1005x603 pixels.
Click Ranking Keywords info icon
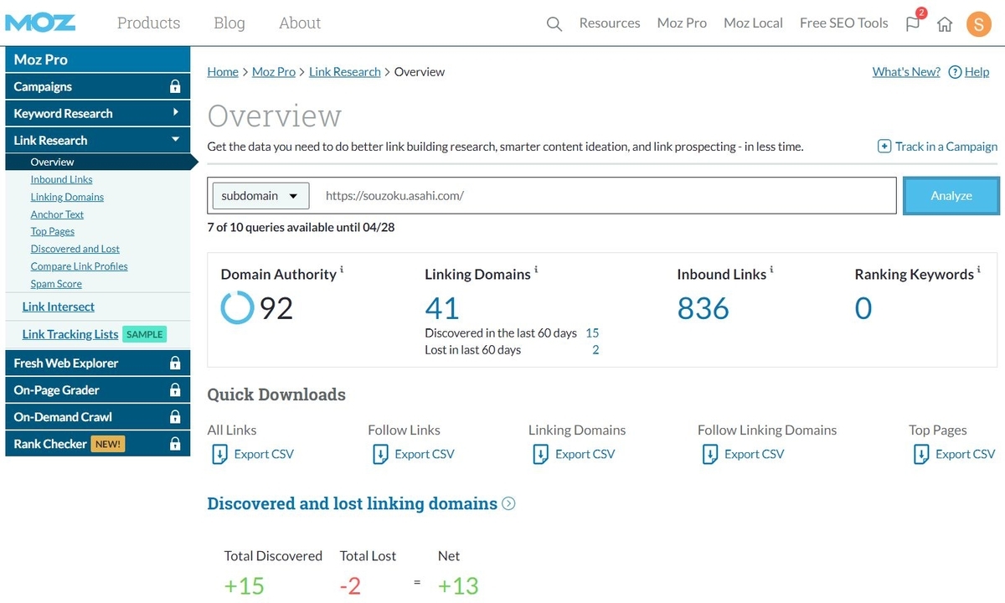click(978, 270)
